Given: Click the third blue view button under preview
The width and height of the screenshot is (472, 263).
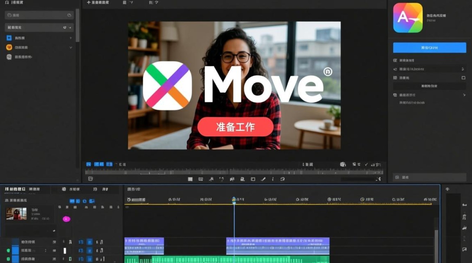Looking at the screenshot, I should click(110, 164).
